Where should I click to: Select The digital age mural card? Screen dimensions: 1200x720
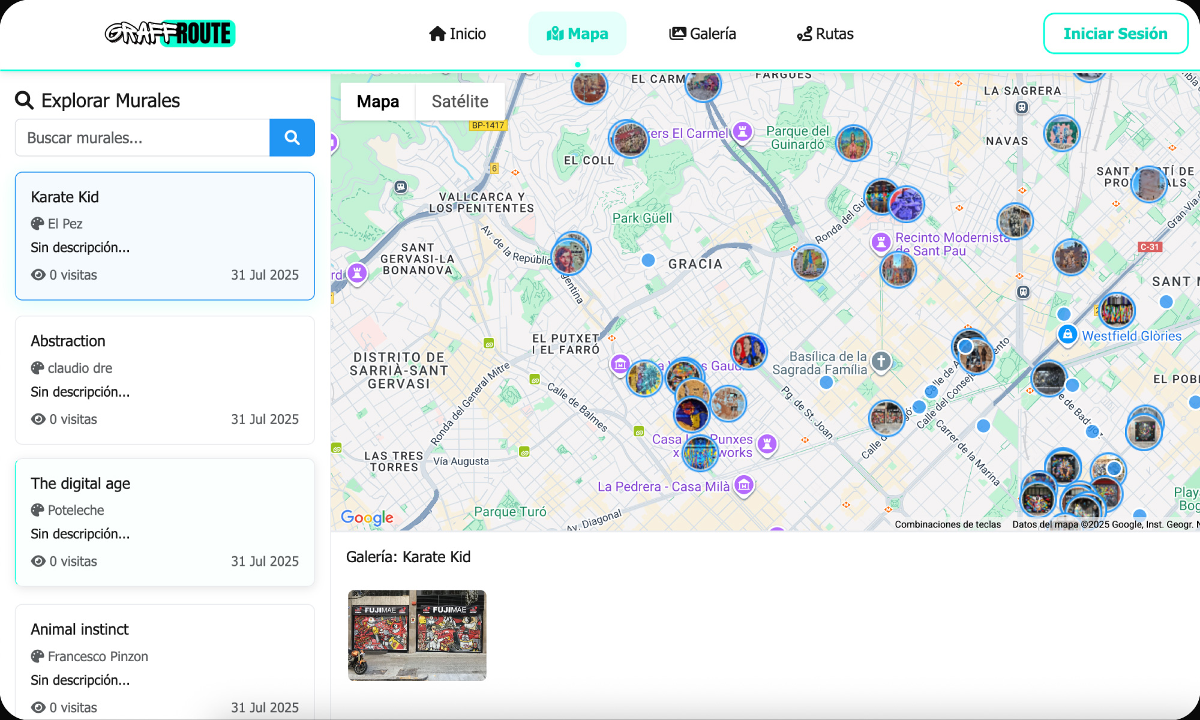164,522
